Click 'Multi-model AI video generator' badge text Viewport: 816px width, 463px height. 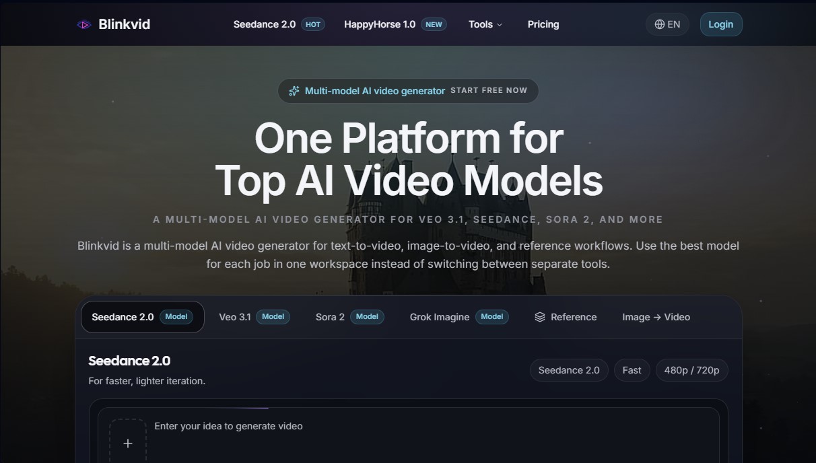pos(375,91)
